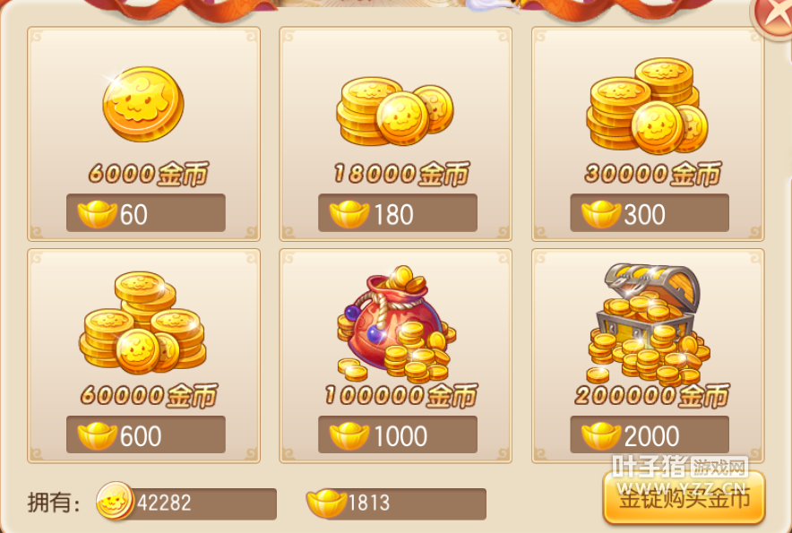Select the 60000 gold coins heap icon
Screen dimensions: 792x533
(x=143, y=322)
